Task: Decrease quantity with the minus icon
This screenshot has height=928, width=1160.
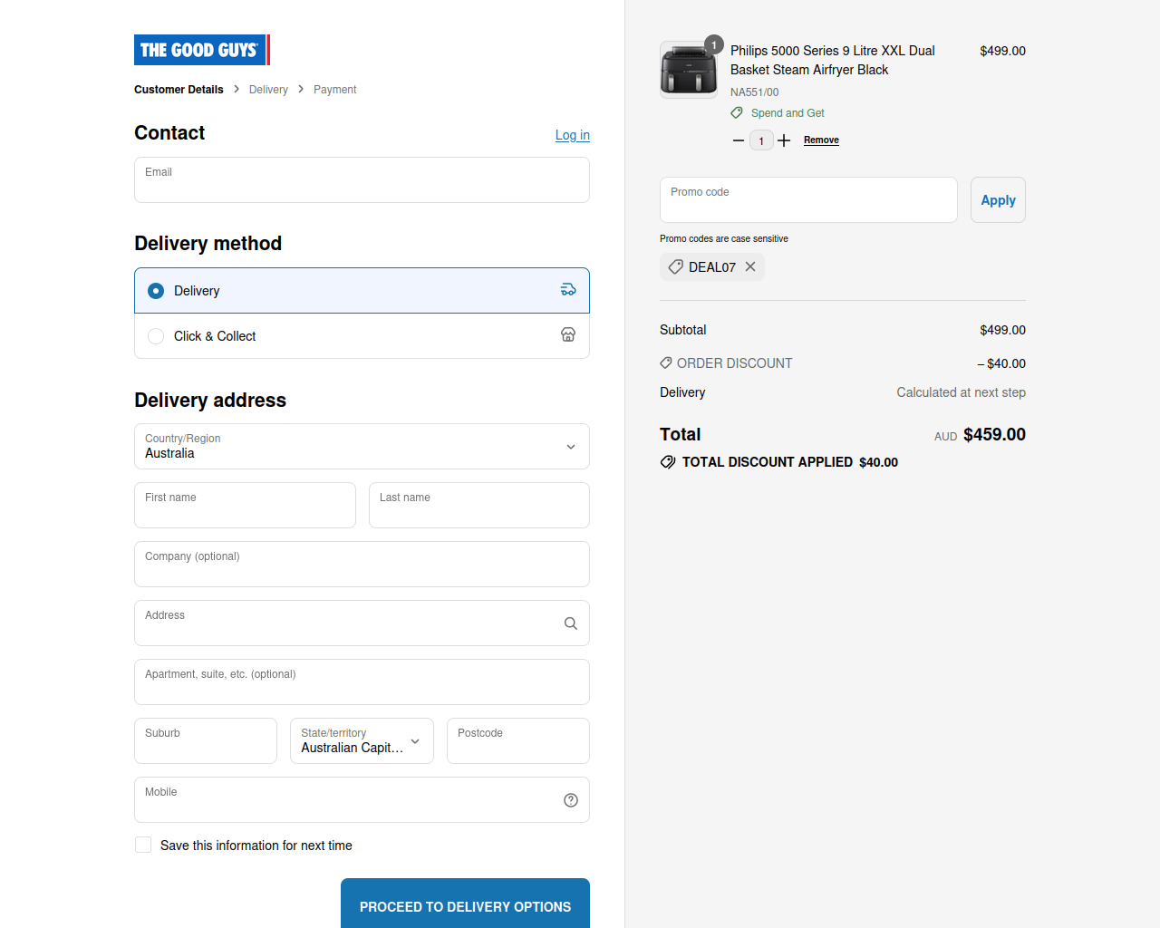Action: (739, 140)
